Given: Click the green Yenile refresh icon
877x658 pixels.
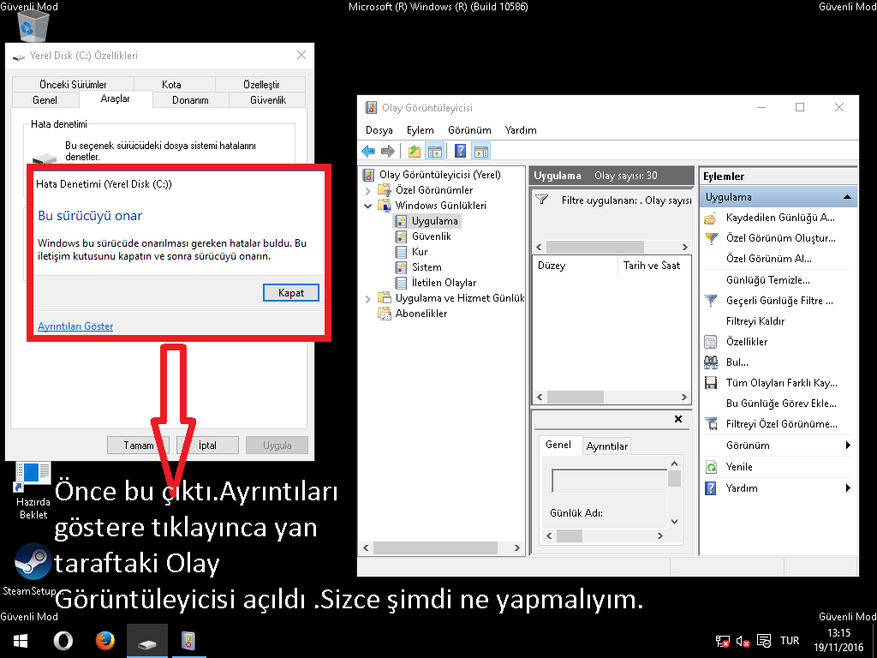Looking at the screenshot, I should pyautogui.click(x=710, y=467).
